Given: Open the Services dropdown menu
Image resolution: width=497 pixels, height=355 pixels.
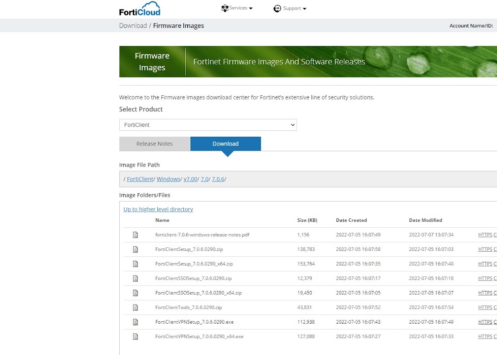Looking at the screenshot, I should pos(237,8).
